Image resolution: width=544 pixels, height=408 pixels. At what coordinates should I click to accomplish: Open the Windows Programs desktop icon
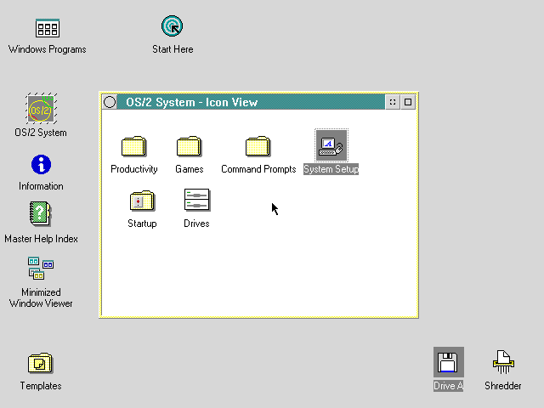click(48, 28)
